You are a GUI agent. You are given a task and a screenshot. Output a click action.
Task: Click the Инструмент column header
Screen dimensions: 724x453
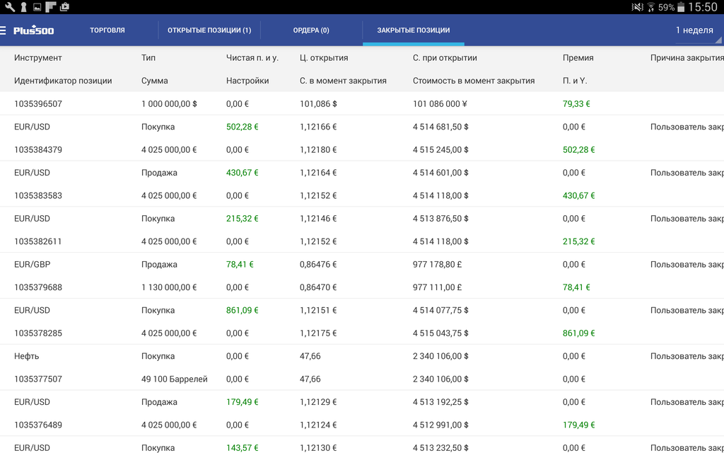38,58
